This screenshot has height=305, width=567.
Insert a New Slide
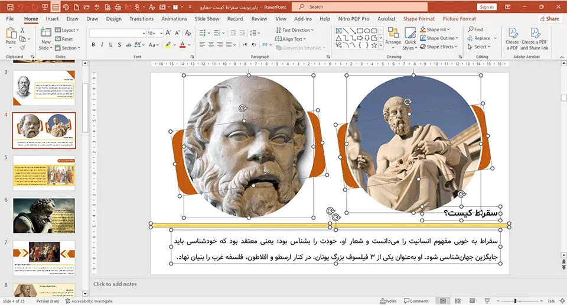pyautogui.click(x=45, y=38)
